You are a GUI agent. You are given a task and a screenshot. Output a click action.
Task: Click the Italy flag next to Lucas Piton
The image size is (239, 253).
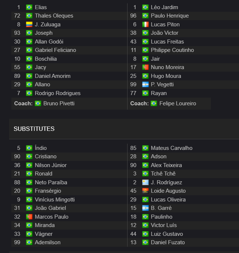[145, 24]
